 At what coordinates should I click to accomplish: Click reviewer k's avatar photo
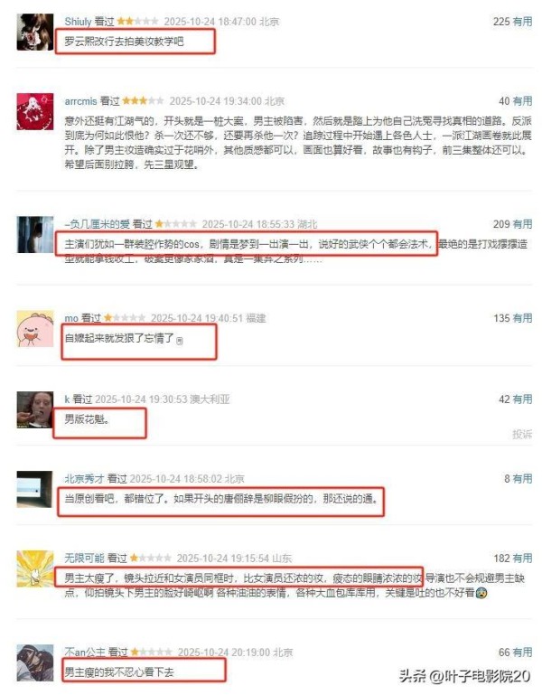point(35,409)
